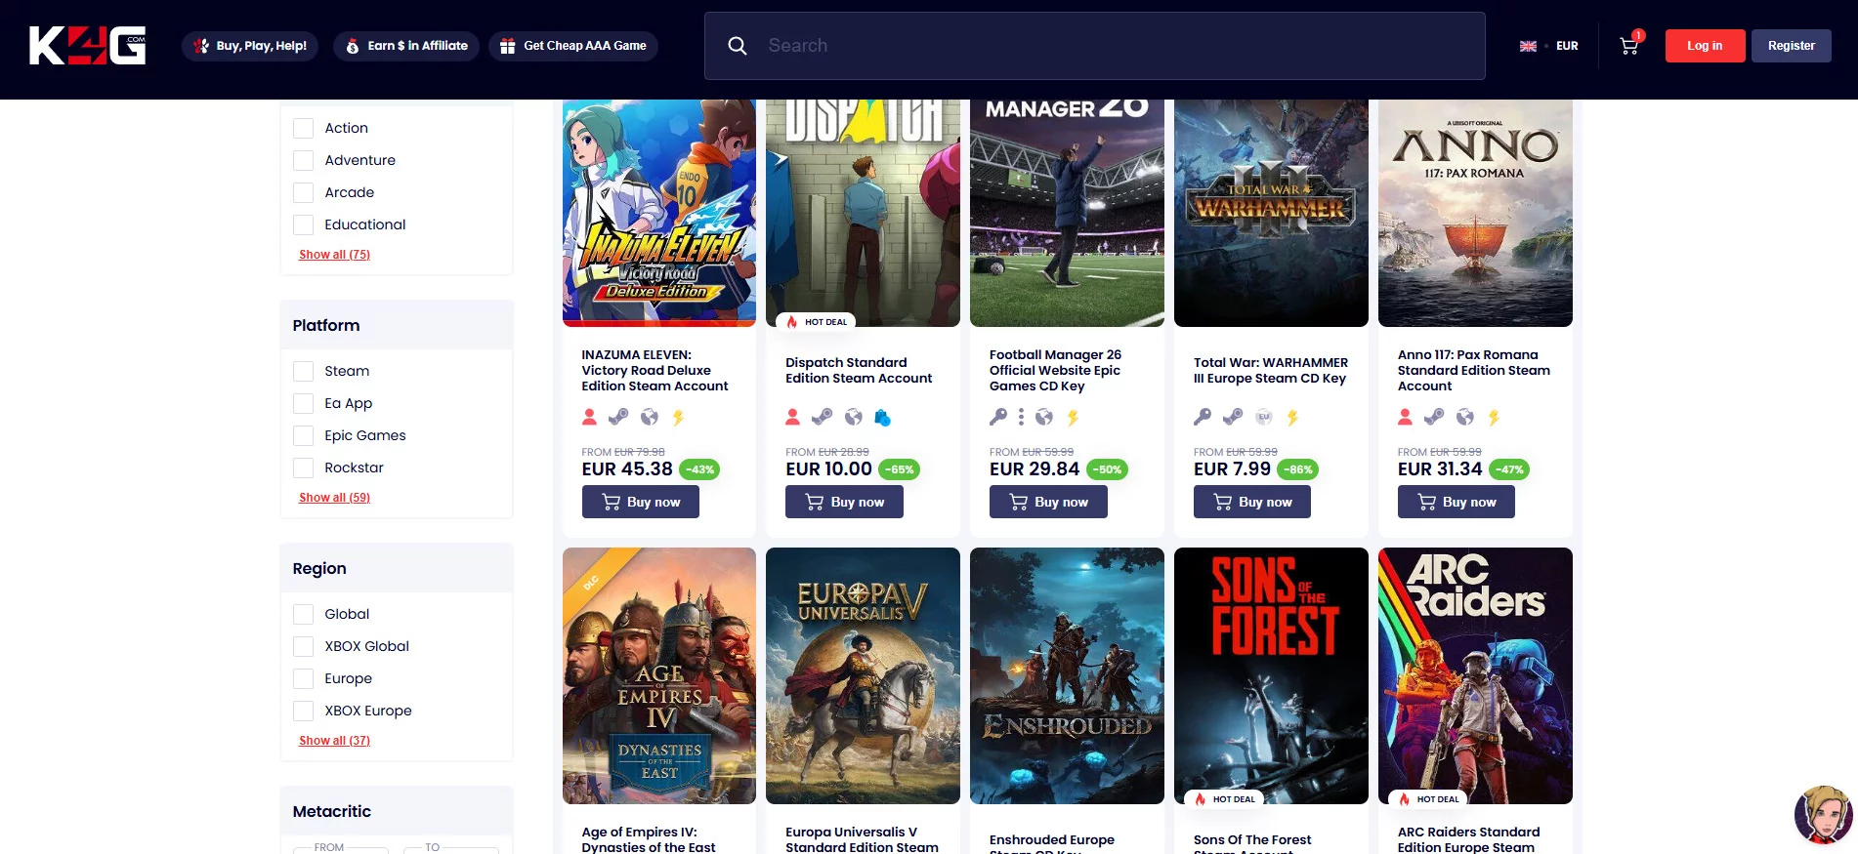Tick the Ea App platform checkbox
The width and height of the screenshot is (1858, 854).
(304, 404)
